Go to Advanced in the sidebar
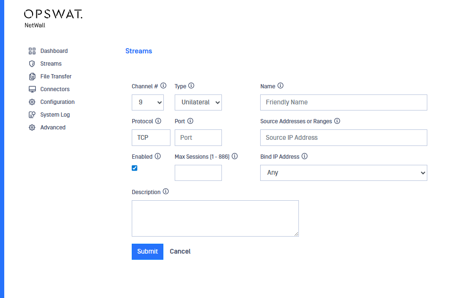 (x=53, y=128)
